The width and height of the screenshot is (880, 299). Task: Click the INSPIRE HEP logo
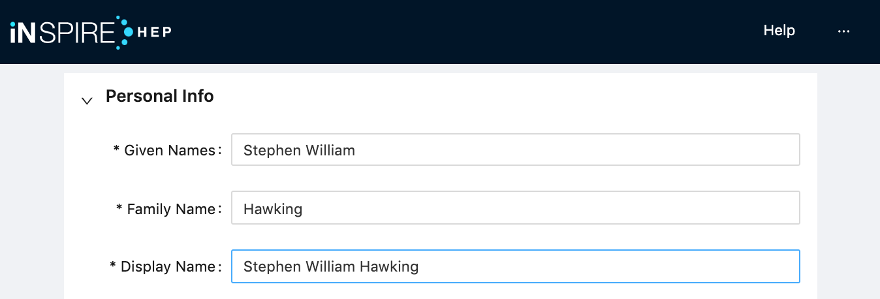click(x=90, y=31)
